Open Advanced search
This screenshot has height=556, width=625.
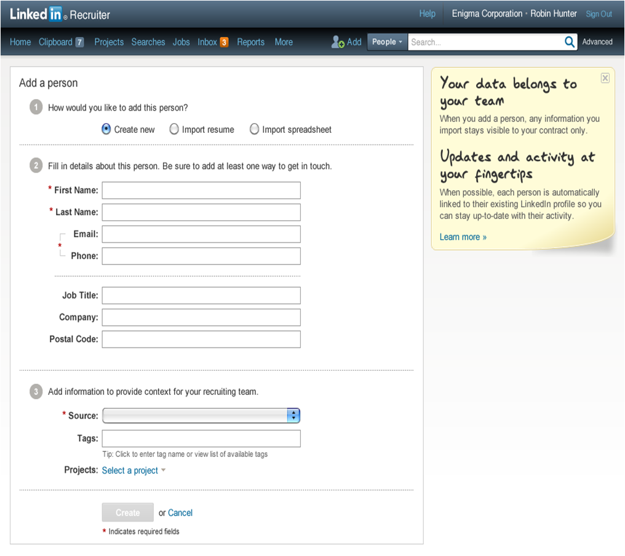coord(597,42)
